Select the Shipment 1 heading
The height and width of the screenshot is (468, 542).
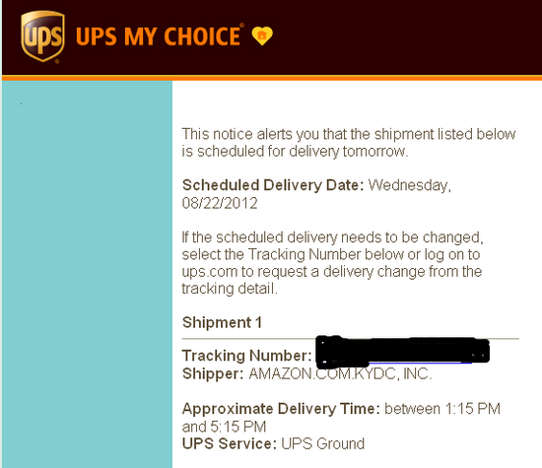pyautogui.click(x=222, y=322)
